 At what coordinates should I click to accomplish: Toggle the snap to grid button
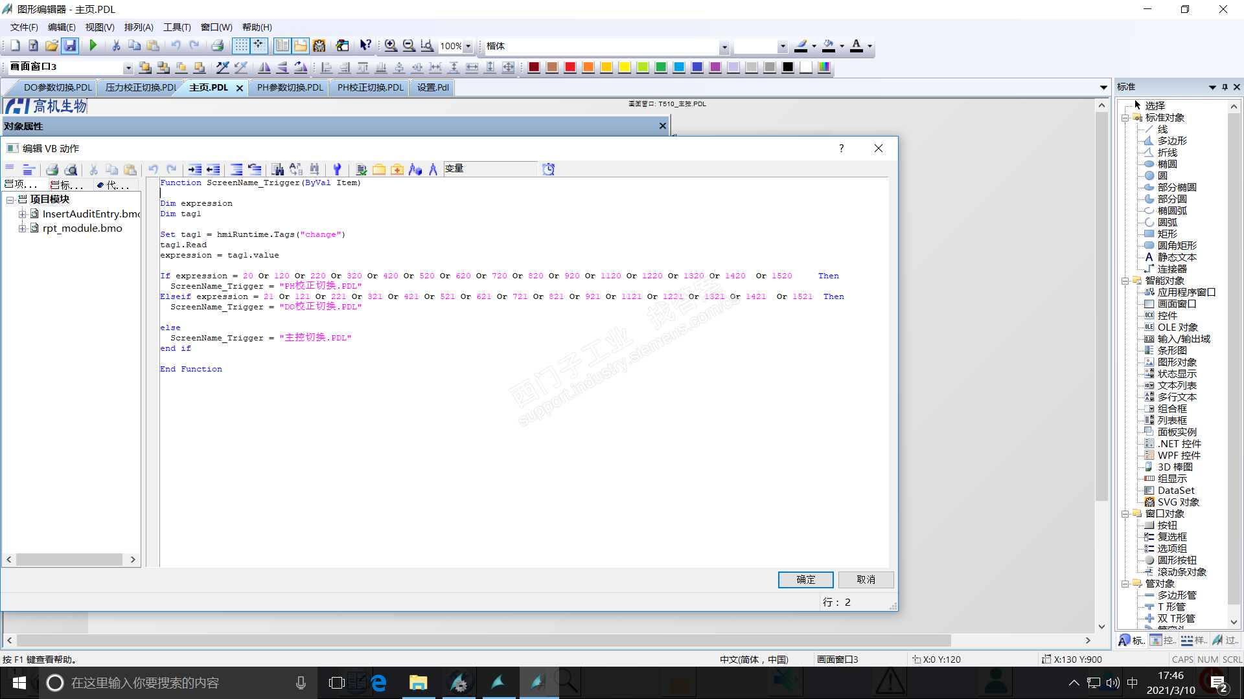259,45
